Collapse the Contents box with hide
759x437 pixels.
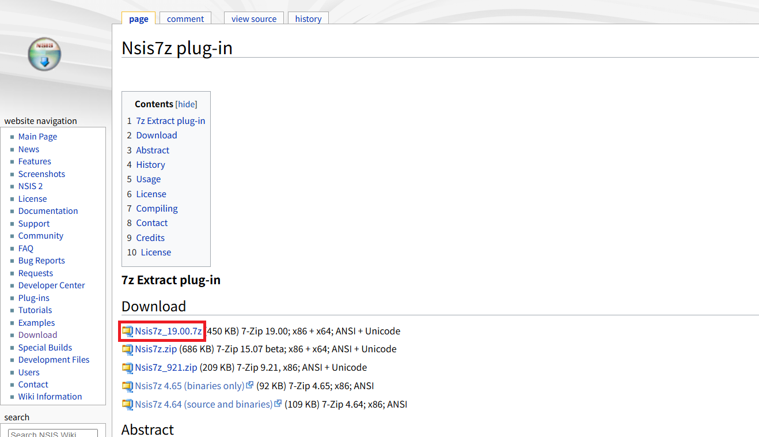pyautogui.click(x=186, y=104)
